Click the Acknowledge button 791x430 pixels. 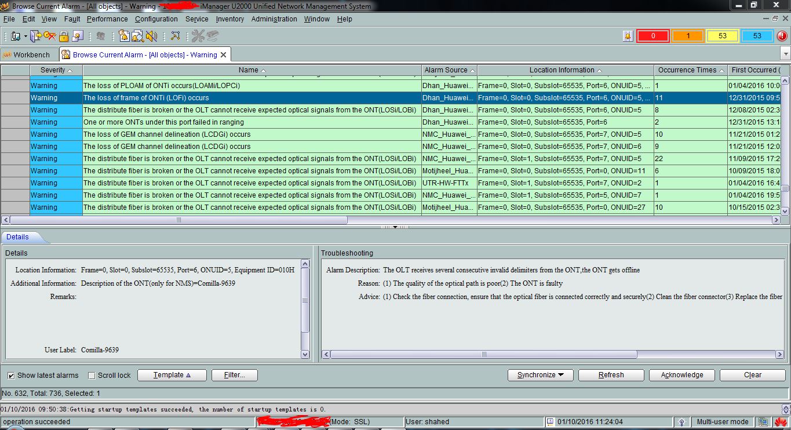[682, 375]
